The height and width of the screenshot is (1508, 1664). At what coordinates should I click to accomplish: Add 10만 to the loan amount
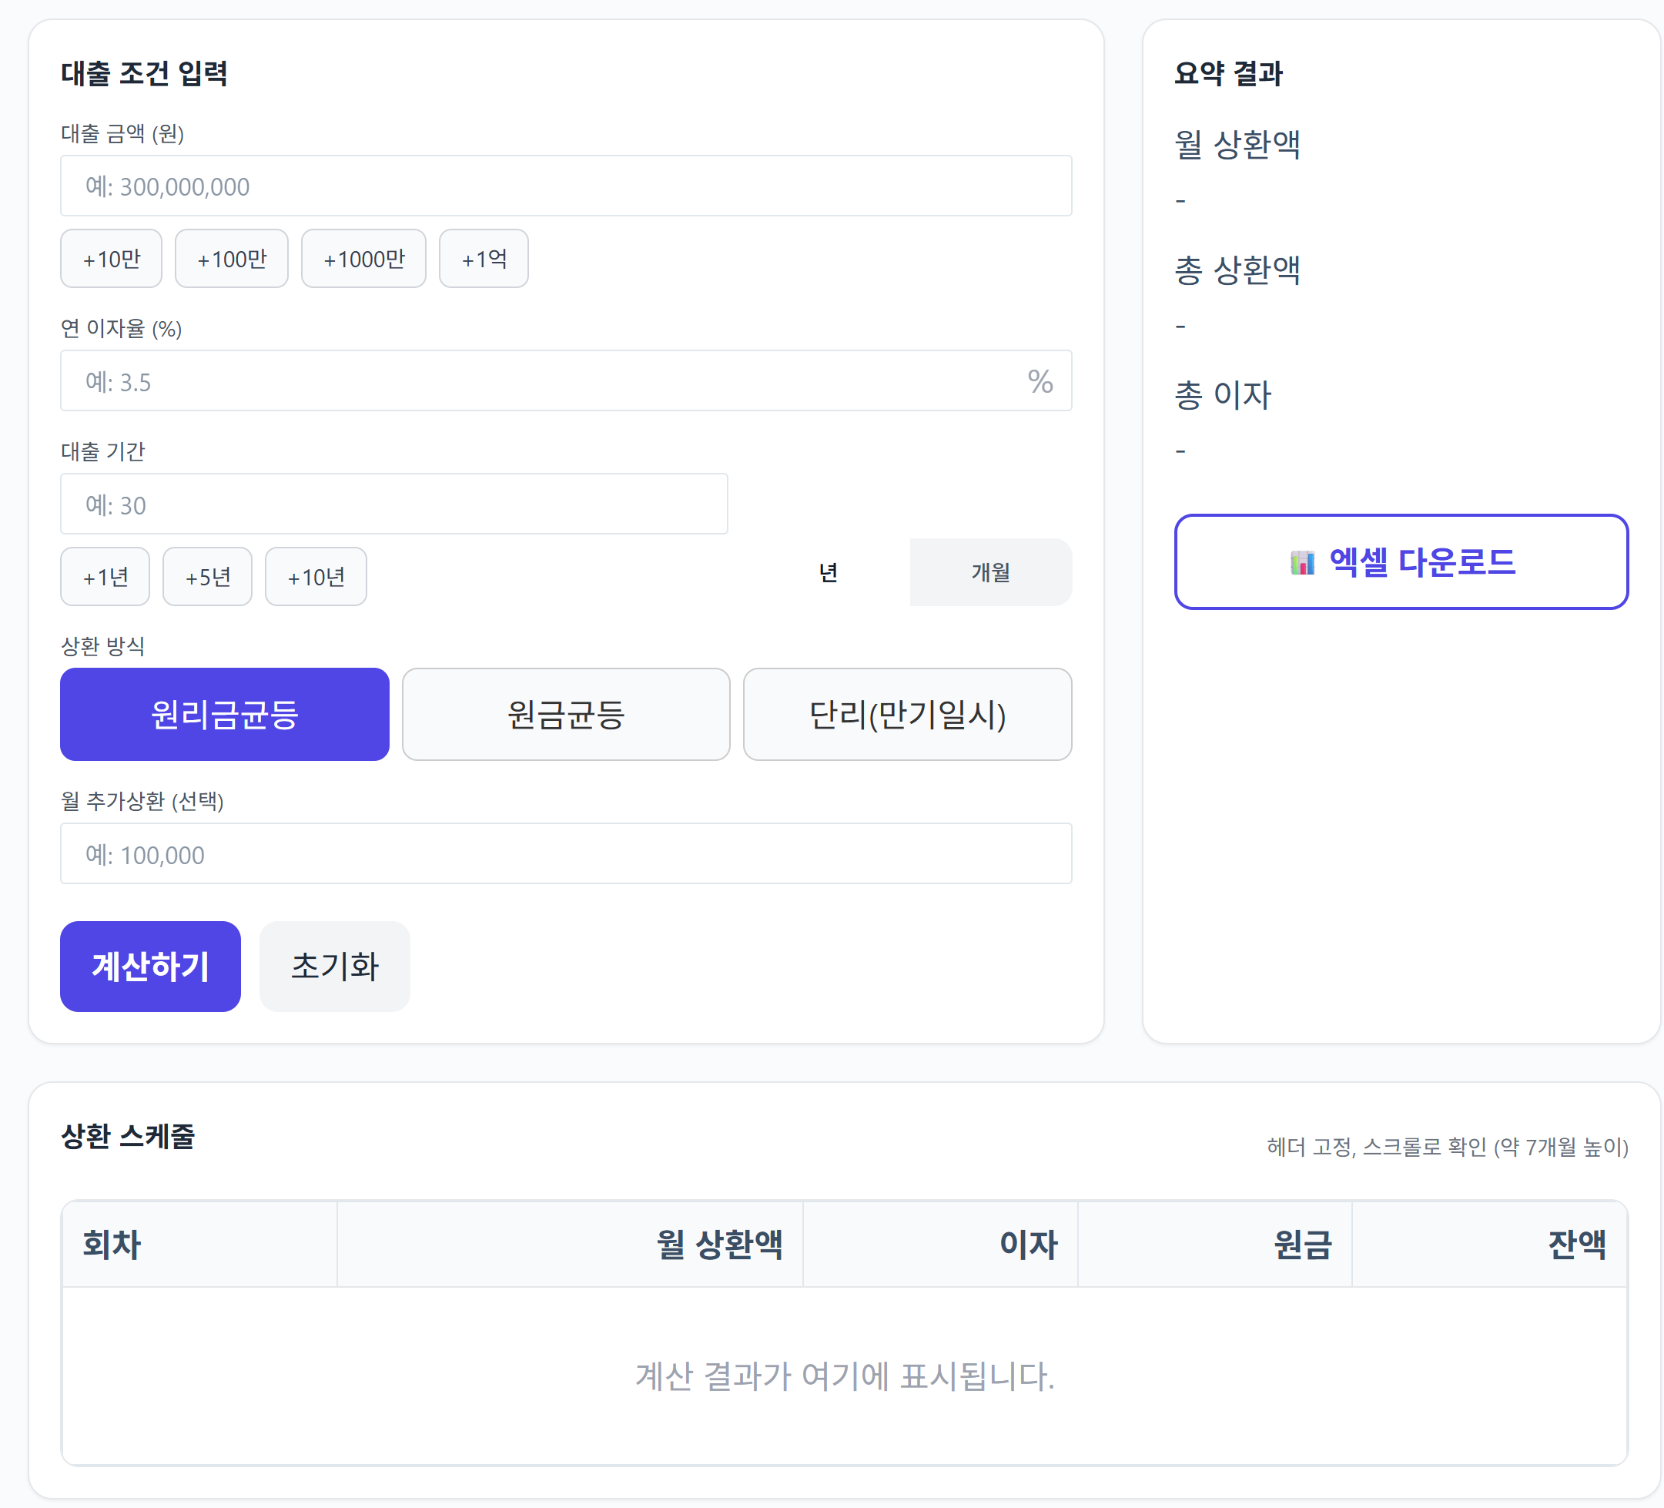pyautogui.click(x=111, y=258)
